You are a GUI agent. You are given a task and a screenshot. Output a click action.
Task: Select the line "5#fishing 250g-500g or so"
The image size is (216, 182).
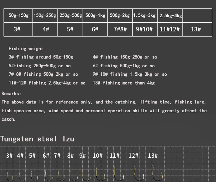coord(39,66)
